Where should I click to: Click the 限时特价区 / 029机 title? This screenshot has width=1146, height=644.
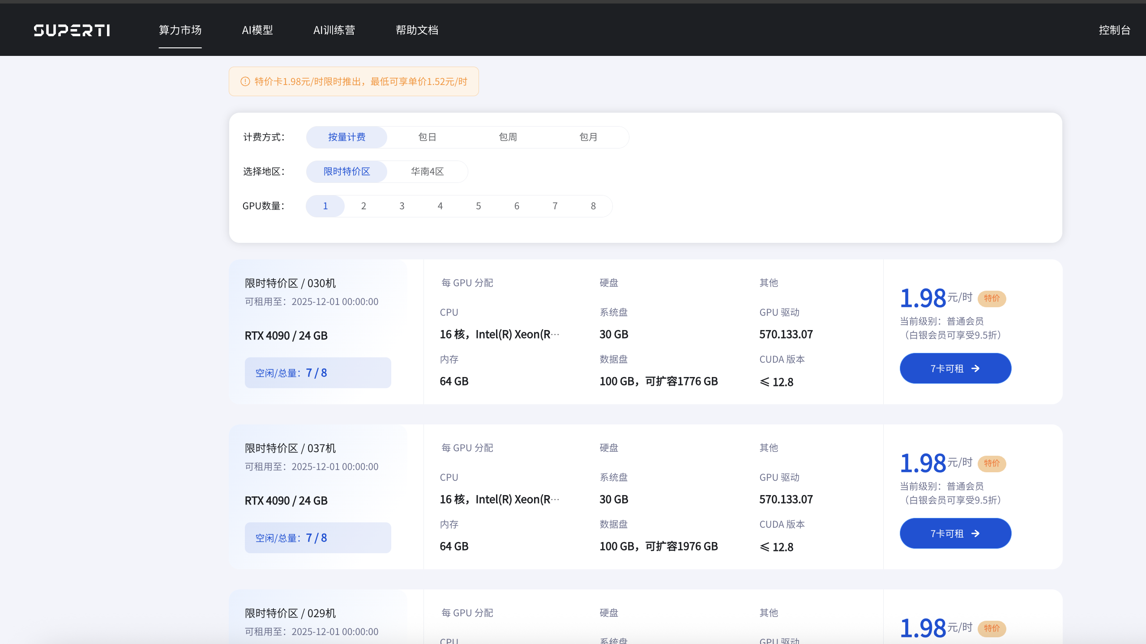click(x=290, y=613)
